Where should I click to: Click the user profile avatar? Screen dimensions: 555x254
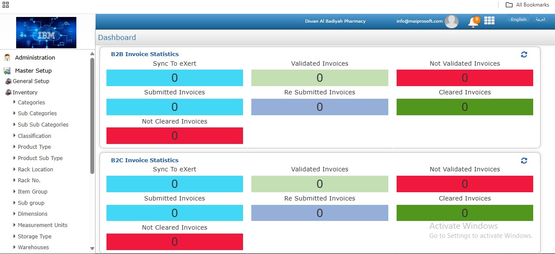pyautogui.click(x=452, y=21)
